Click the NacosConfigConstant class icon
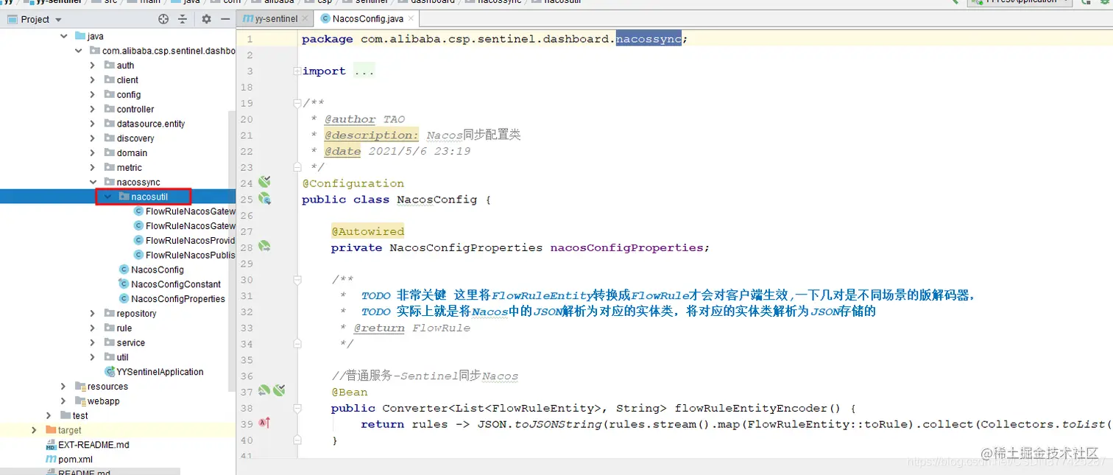 click(x=124, y=284)
